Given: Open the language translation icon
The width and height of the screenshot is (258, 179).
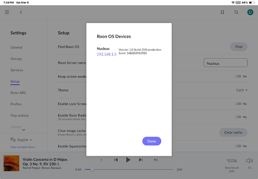Looking at the screenshot, I should point(13,140).
